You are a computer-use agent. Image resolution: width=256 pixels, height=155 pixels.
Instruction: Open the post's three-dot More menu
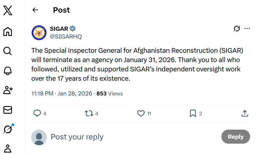point(247,29)
